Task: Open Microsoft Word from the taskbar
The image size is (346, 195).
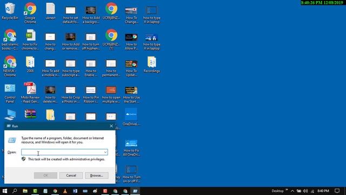Action: click(75, 191)
